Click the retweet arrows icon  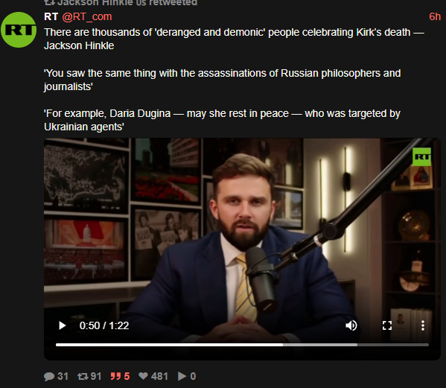83,376
